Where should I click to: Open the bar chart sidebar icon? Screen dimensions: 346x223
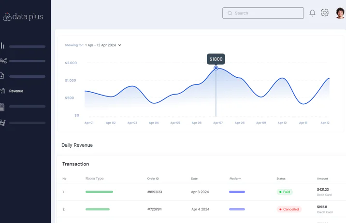pos(2,45)
